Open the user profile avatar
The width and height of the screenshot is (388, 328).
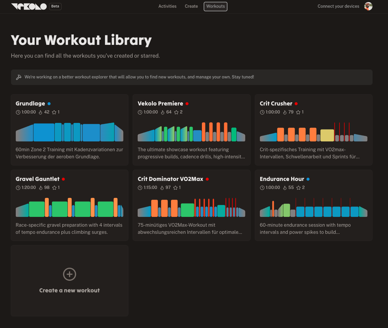[368, 6]
